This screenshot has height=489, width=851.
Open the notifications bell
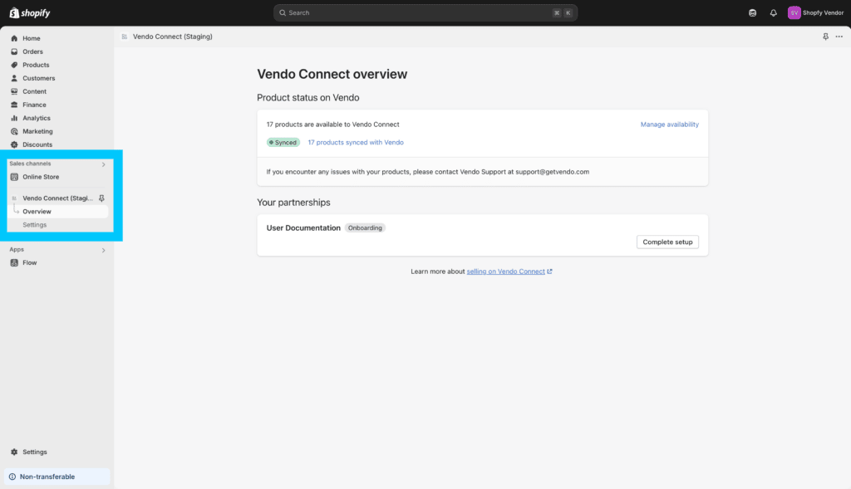coord(774,13)
